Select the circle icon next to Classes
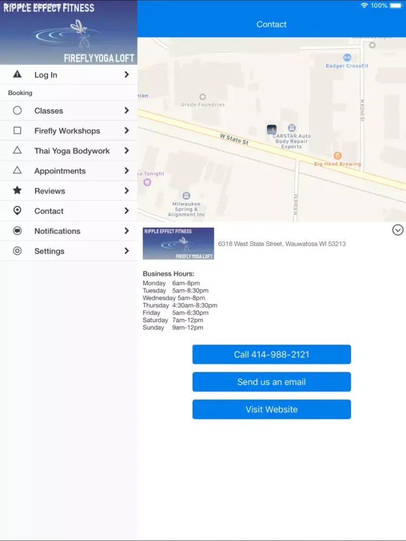Viewport: 406px width, 541px height. (17, 110)
